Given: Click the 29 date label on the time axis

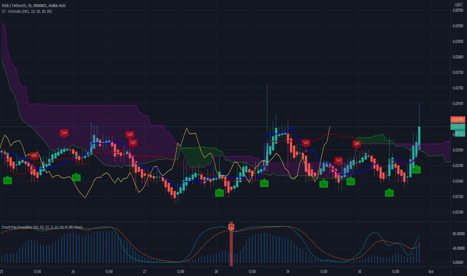Looking at the screenshot, I should pos(288,271).
